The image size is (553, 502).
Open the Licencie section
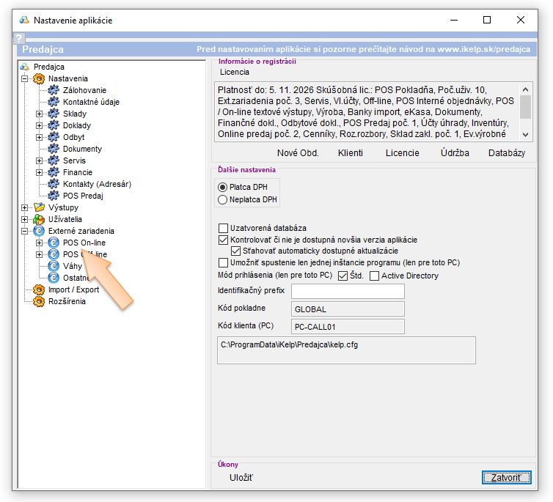point(402,153)
